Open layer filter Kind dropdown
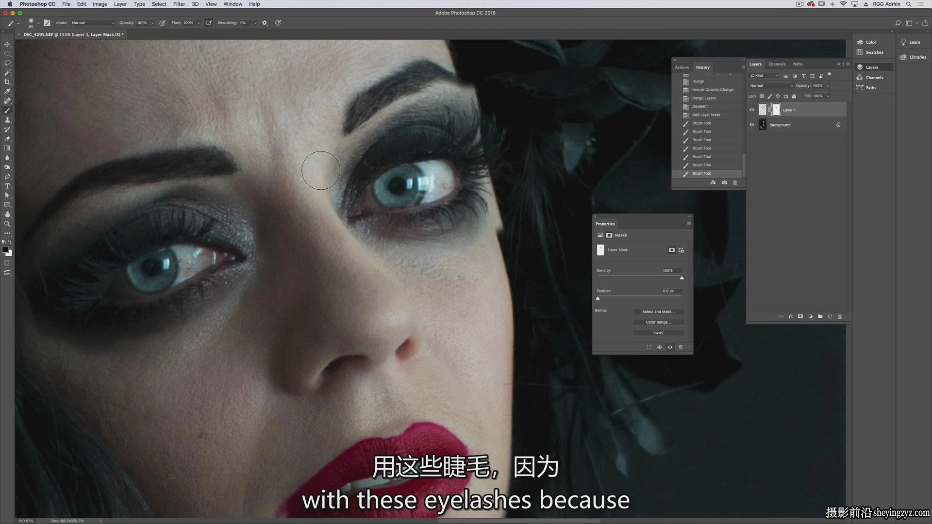The height and width of the screenshot is (524, 932). [x=764, y=76]
